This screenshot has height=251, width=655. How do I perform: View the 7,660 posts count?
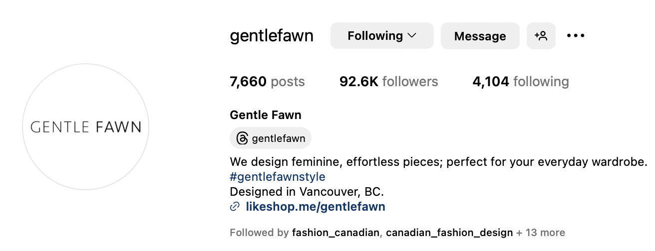[x=267, y=82]
